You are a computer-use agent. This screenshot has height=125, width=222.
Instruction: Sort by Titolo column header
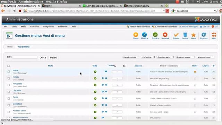[50, 66]
